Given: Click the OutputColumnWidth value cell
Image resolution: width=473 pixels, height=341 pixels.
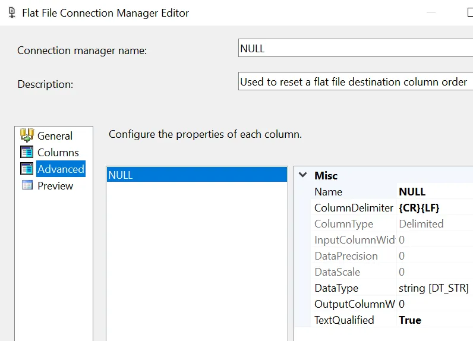Looking at the screenshot, I should coord(435,304).
